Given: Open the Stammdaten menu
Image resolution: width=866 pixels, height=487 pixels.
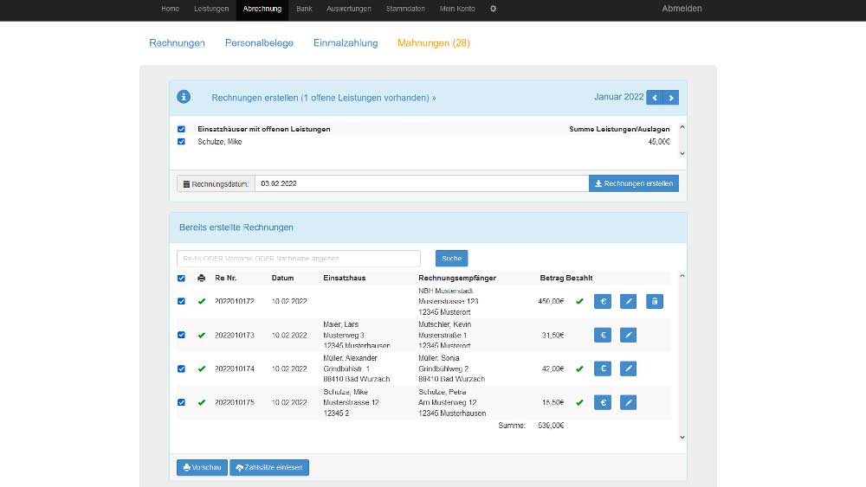Looking at the screenshot, I should coord(405,9).
